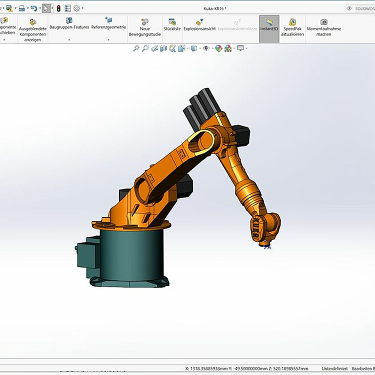Click Dynamic Annotation Views icon
The image size is (375, 375).
click(x=172, y=48)
